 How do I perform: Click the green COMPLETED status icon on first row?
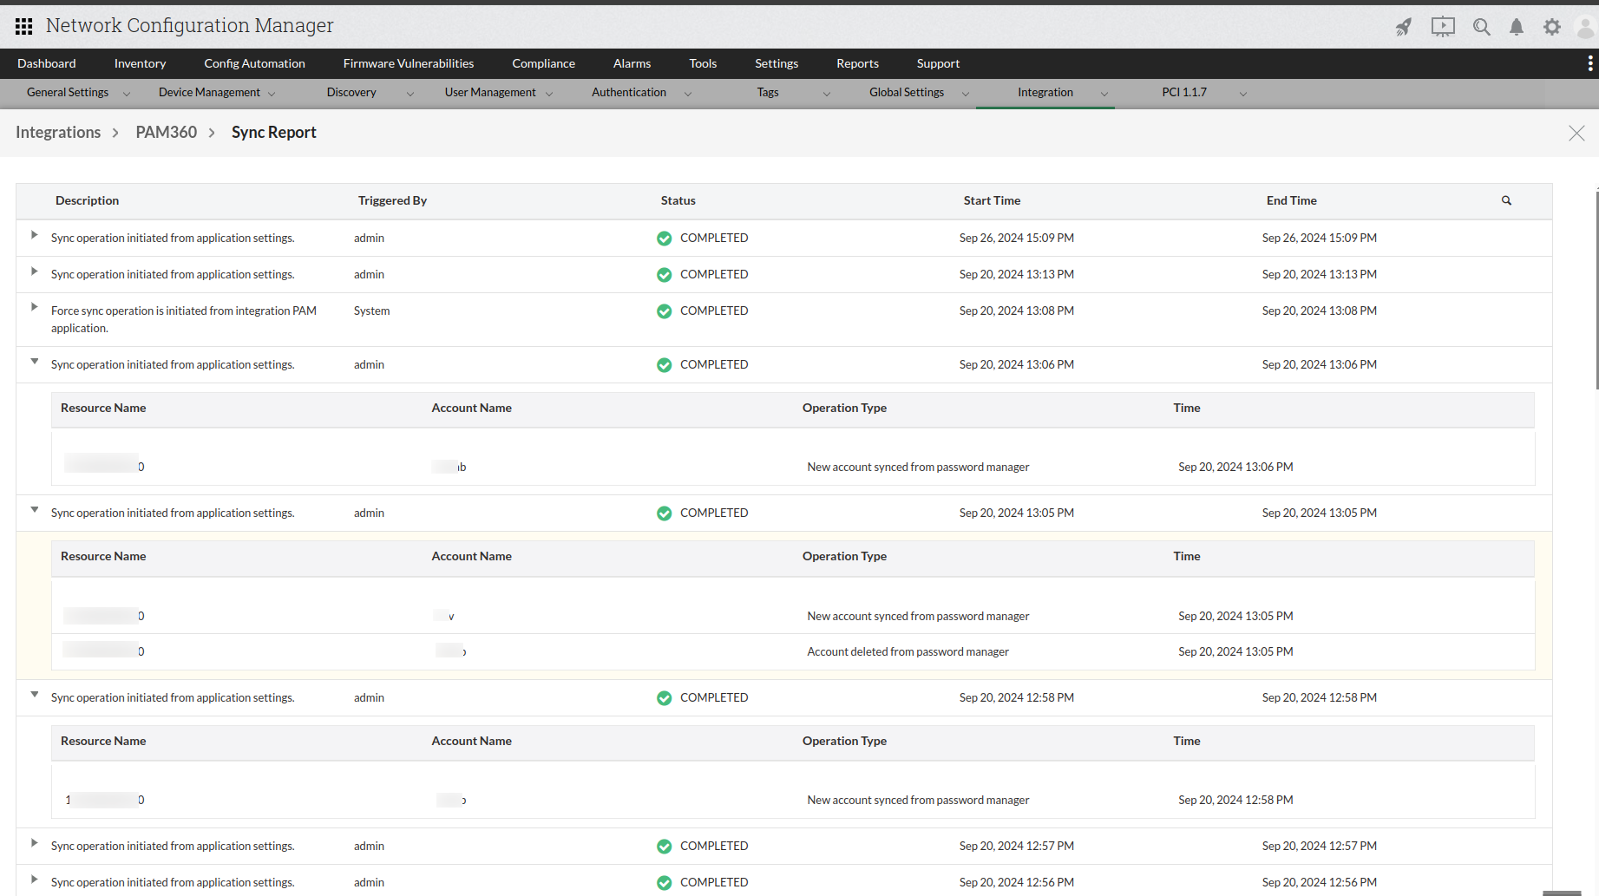(x=664, y=238)
